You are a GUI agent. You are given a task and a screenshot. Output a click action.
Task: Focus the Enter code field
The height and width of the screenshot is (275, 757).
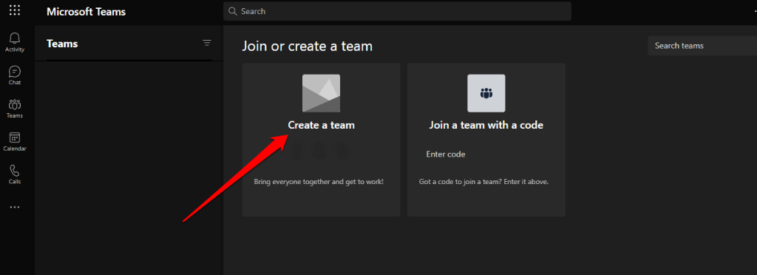(x=486, y=155)
